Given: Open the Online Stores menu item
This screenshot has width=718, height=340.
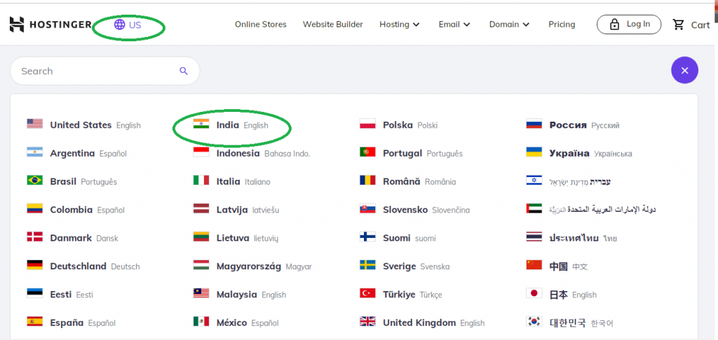Looking at the screenshot, I should (x=261, y=24).
